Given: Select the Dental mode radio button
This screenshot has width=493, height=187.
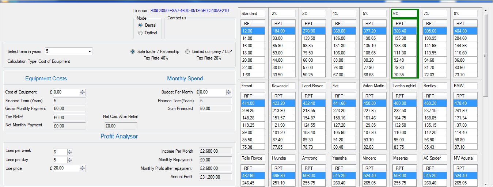Looking at the screenshot, I should click(x=140, y=25).
